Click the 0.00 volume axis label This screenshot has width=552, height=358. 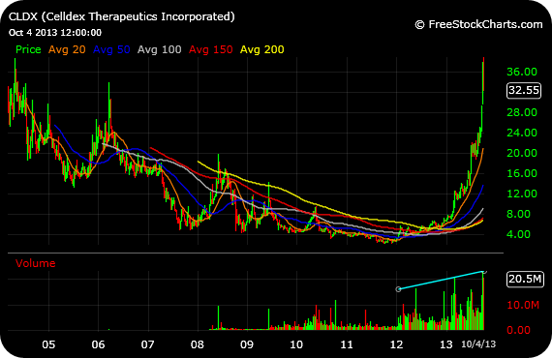tap(518, 330)
